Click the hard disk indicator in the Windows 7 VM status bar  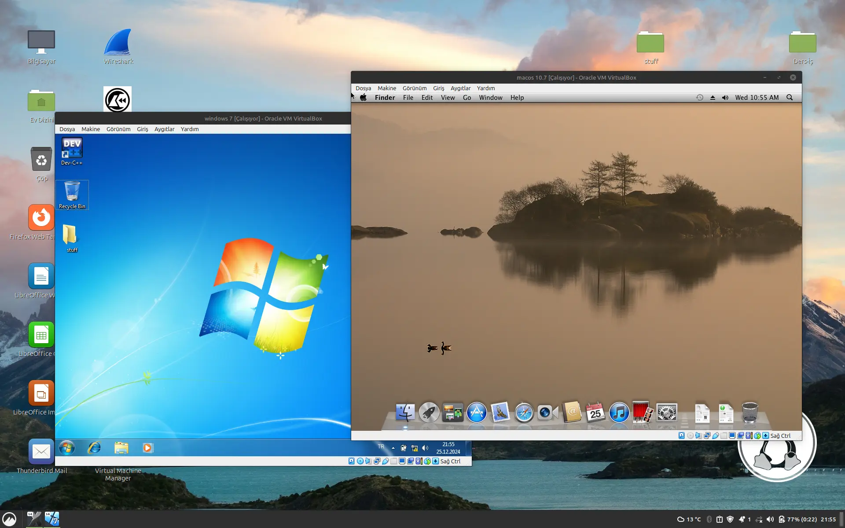pos(351,461)
